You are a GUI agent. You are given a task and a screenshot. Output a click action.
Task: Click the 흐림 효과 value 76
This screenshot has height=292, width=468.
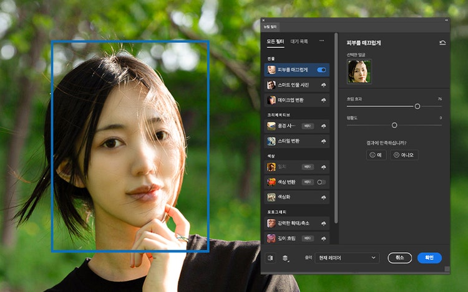440,99
